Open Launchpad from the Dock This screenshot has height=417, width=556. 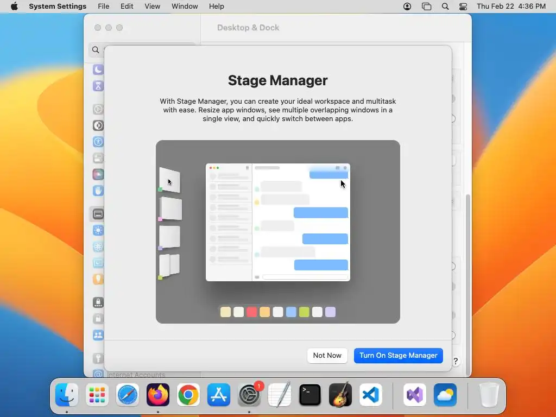[97, 395]
